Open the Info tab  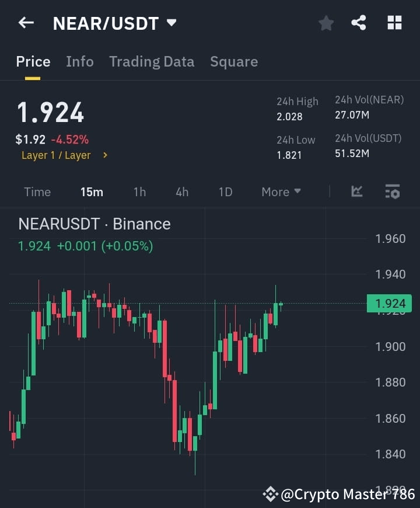point(79,61)
